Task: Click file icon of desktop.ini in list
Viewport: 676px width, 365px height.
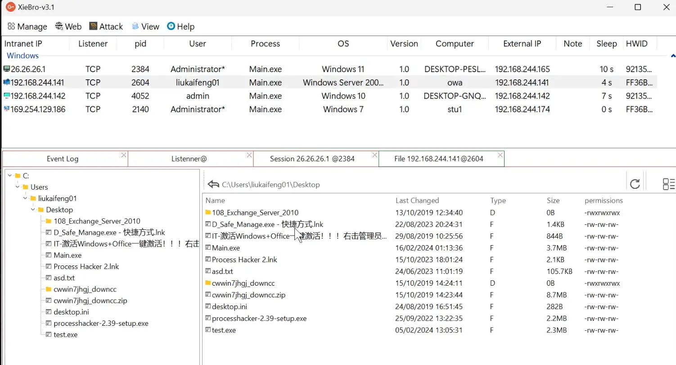Action: point(208,306)
